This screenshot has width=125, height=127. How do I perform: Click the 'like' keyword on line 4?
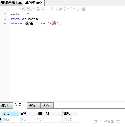[x=40, y=23]
